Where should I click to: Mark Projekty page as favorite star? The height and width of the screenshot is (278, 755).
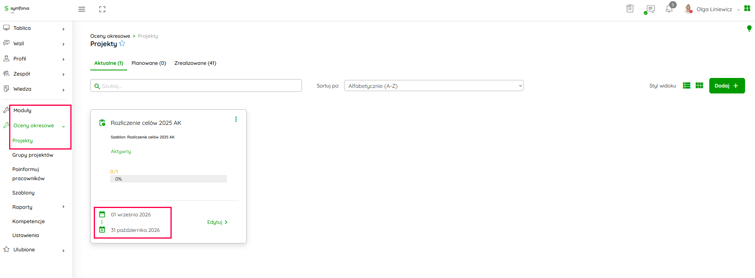tap(122, 43)
